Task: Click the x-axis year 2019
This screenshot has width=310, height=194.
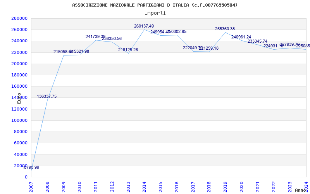Action: pyautogui.click(x=226, y=187)
